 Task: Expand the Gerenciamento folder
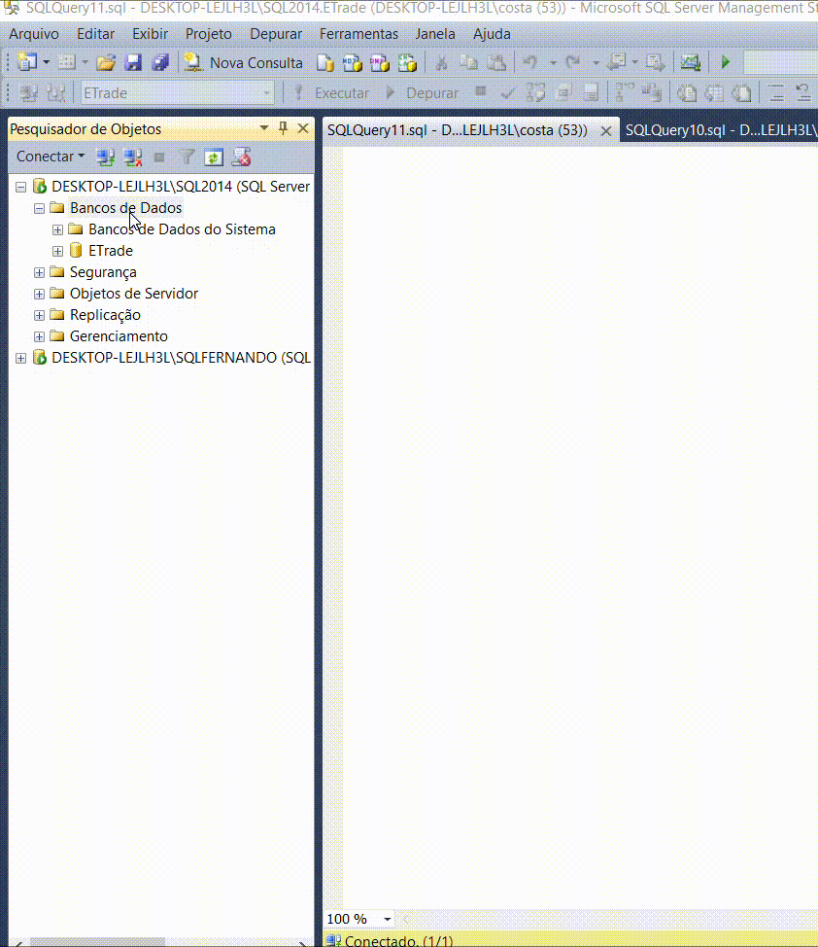click(39, 336)
